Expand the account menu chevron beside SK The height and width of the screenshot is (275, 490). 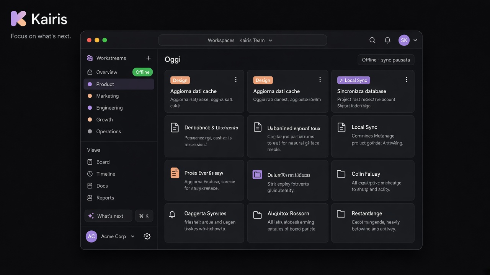click(x=415, y=40)
